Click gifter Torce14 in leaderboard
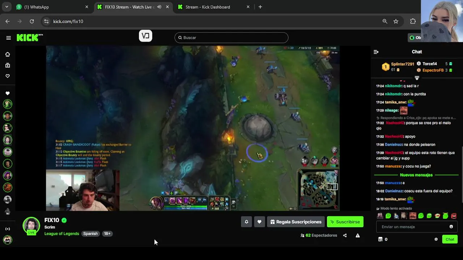 click(x=430, y=64)
